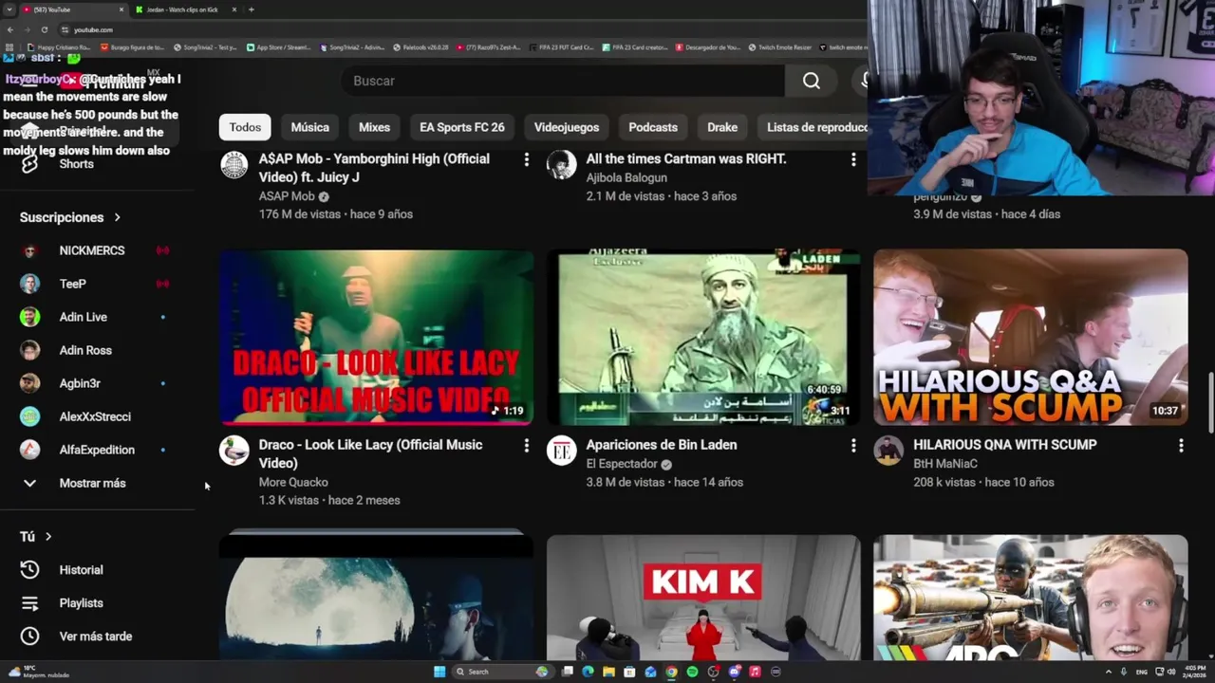Image resolution: width=1215 pixels, height=683 pixels.
Task: Expand Suscripciones section chevron
Action: tap(117, 217)
